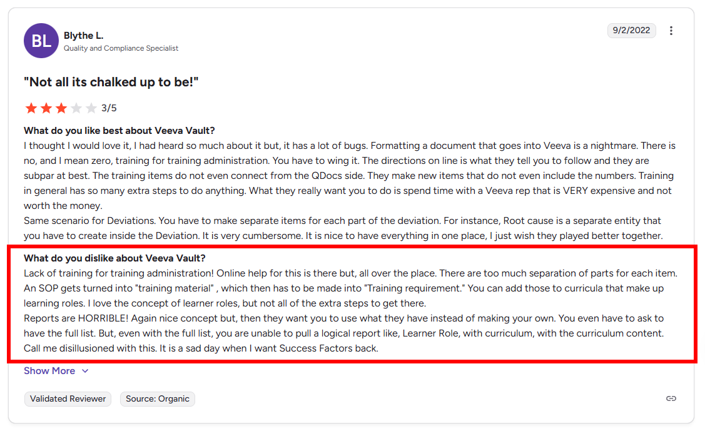
Task: Click the Quality and Compliance Specialist job title
Action: coord(121,48)
